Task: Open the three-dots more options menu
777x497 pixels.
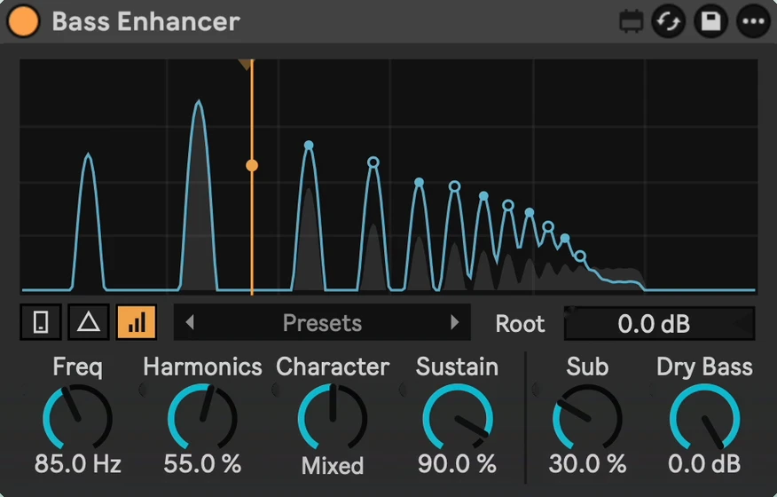Action: click(x=754, y=21)
